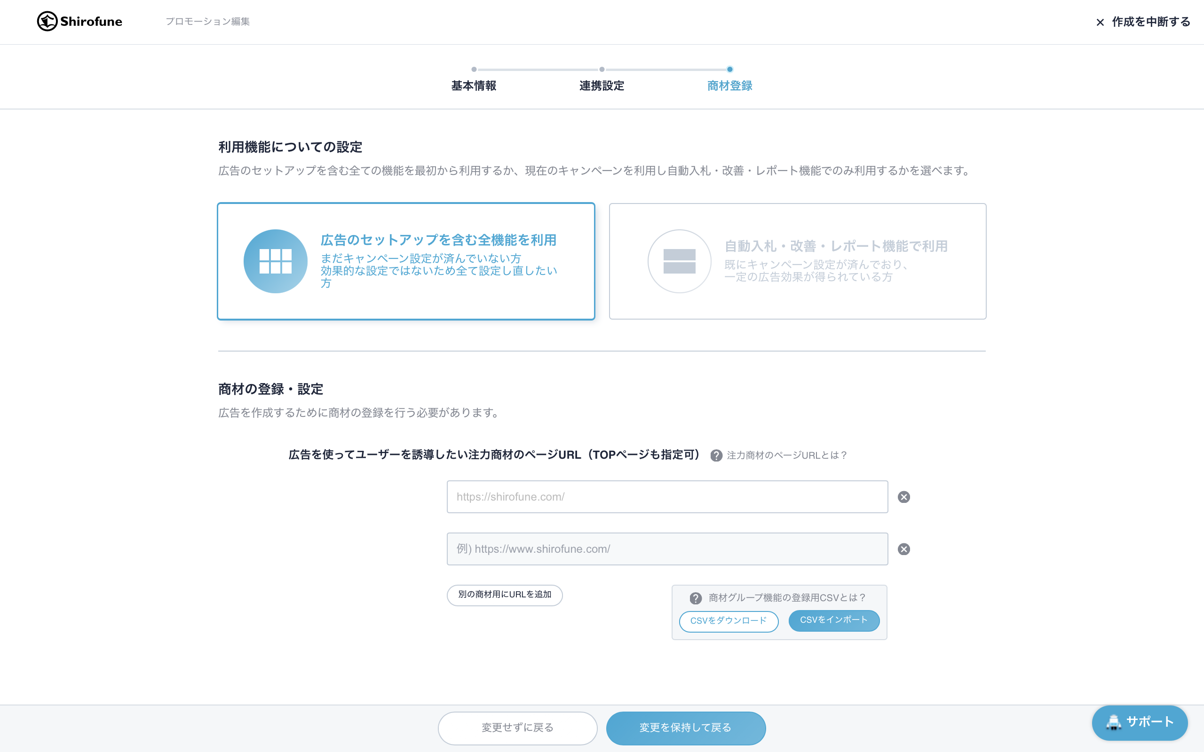Select the 商材登録 step label
1204x752 pixels.
[x=729, y=86]
